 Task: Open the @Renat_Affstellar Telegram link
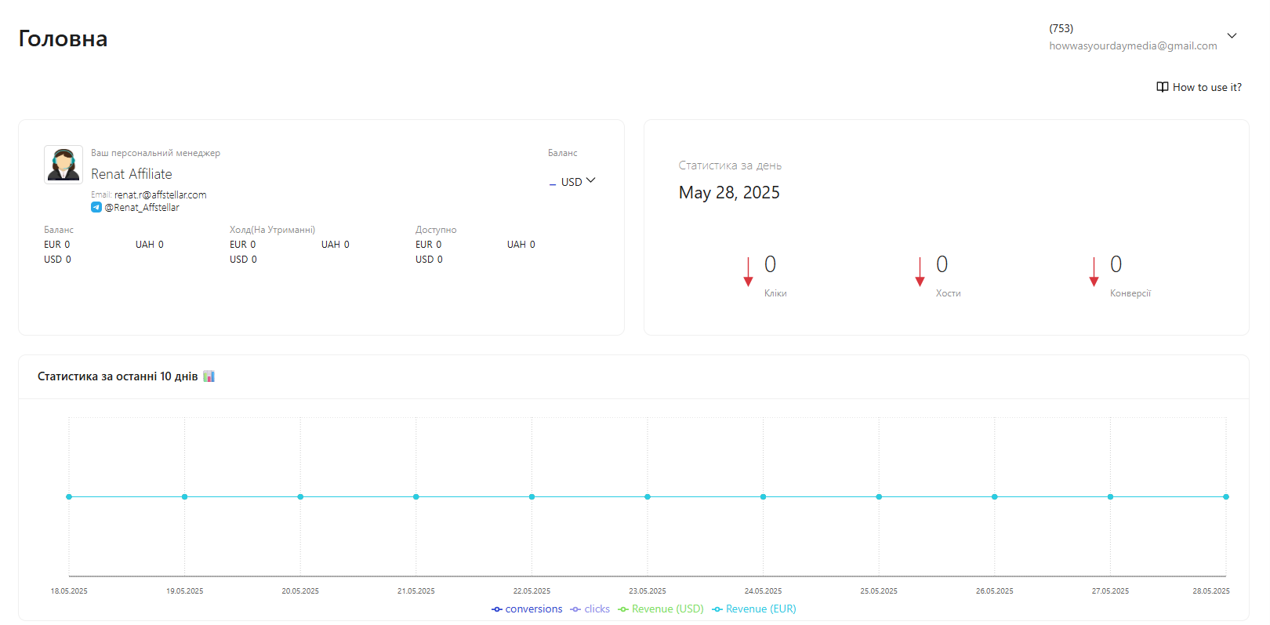point(142,208)
